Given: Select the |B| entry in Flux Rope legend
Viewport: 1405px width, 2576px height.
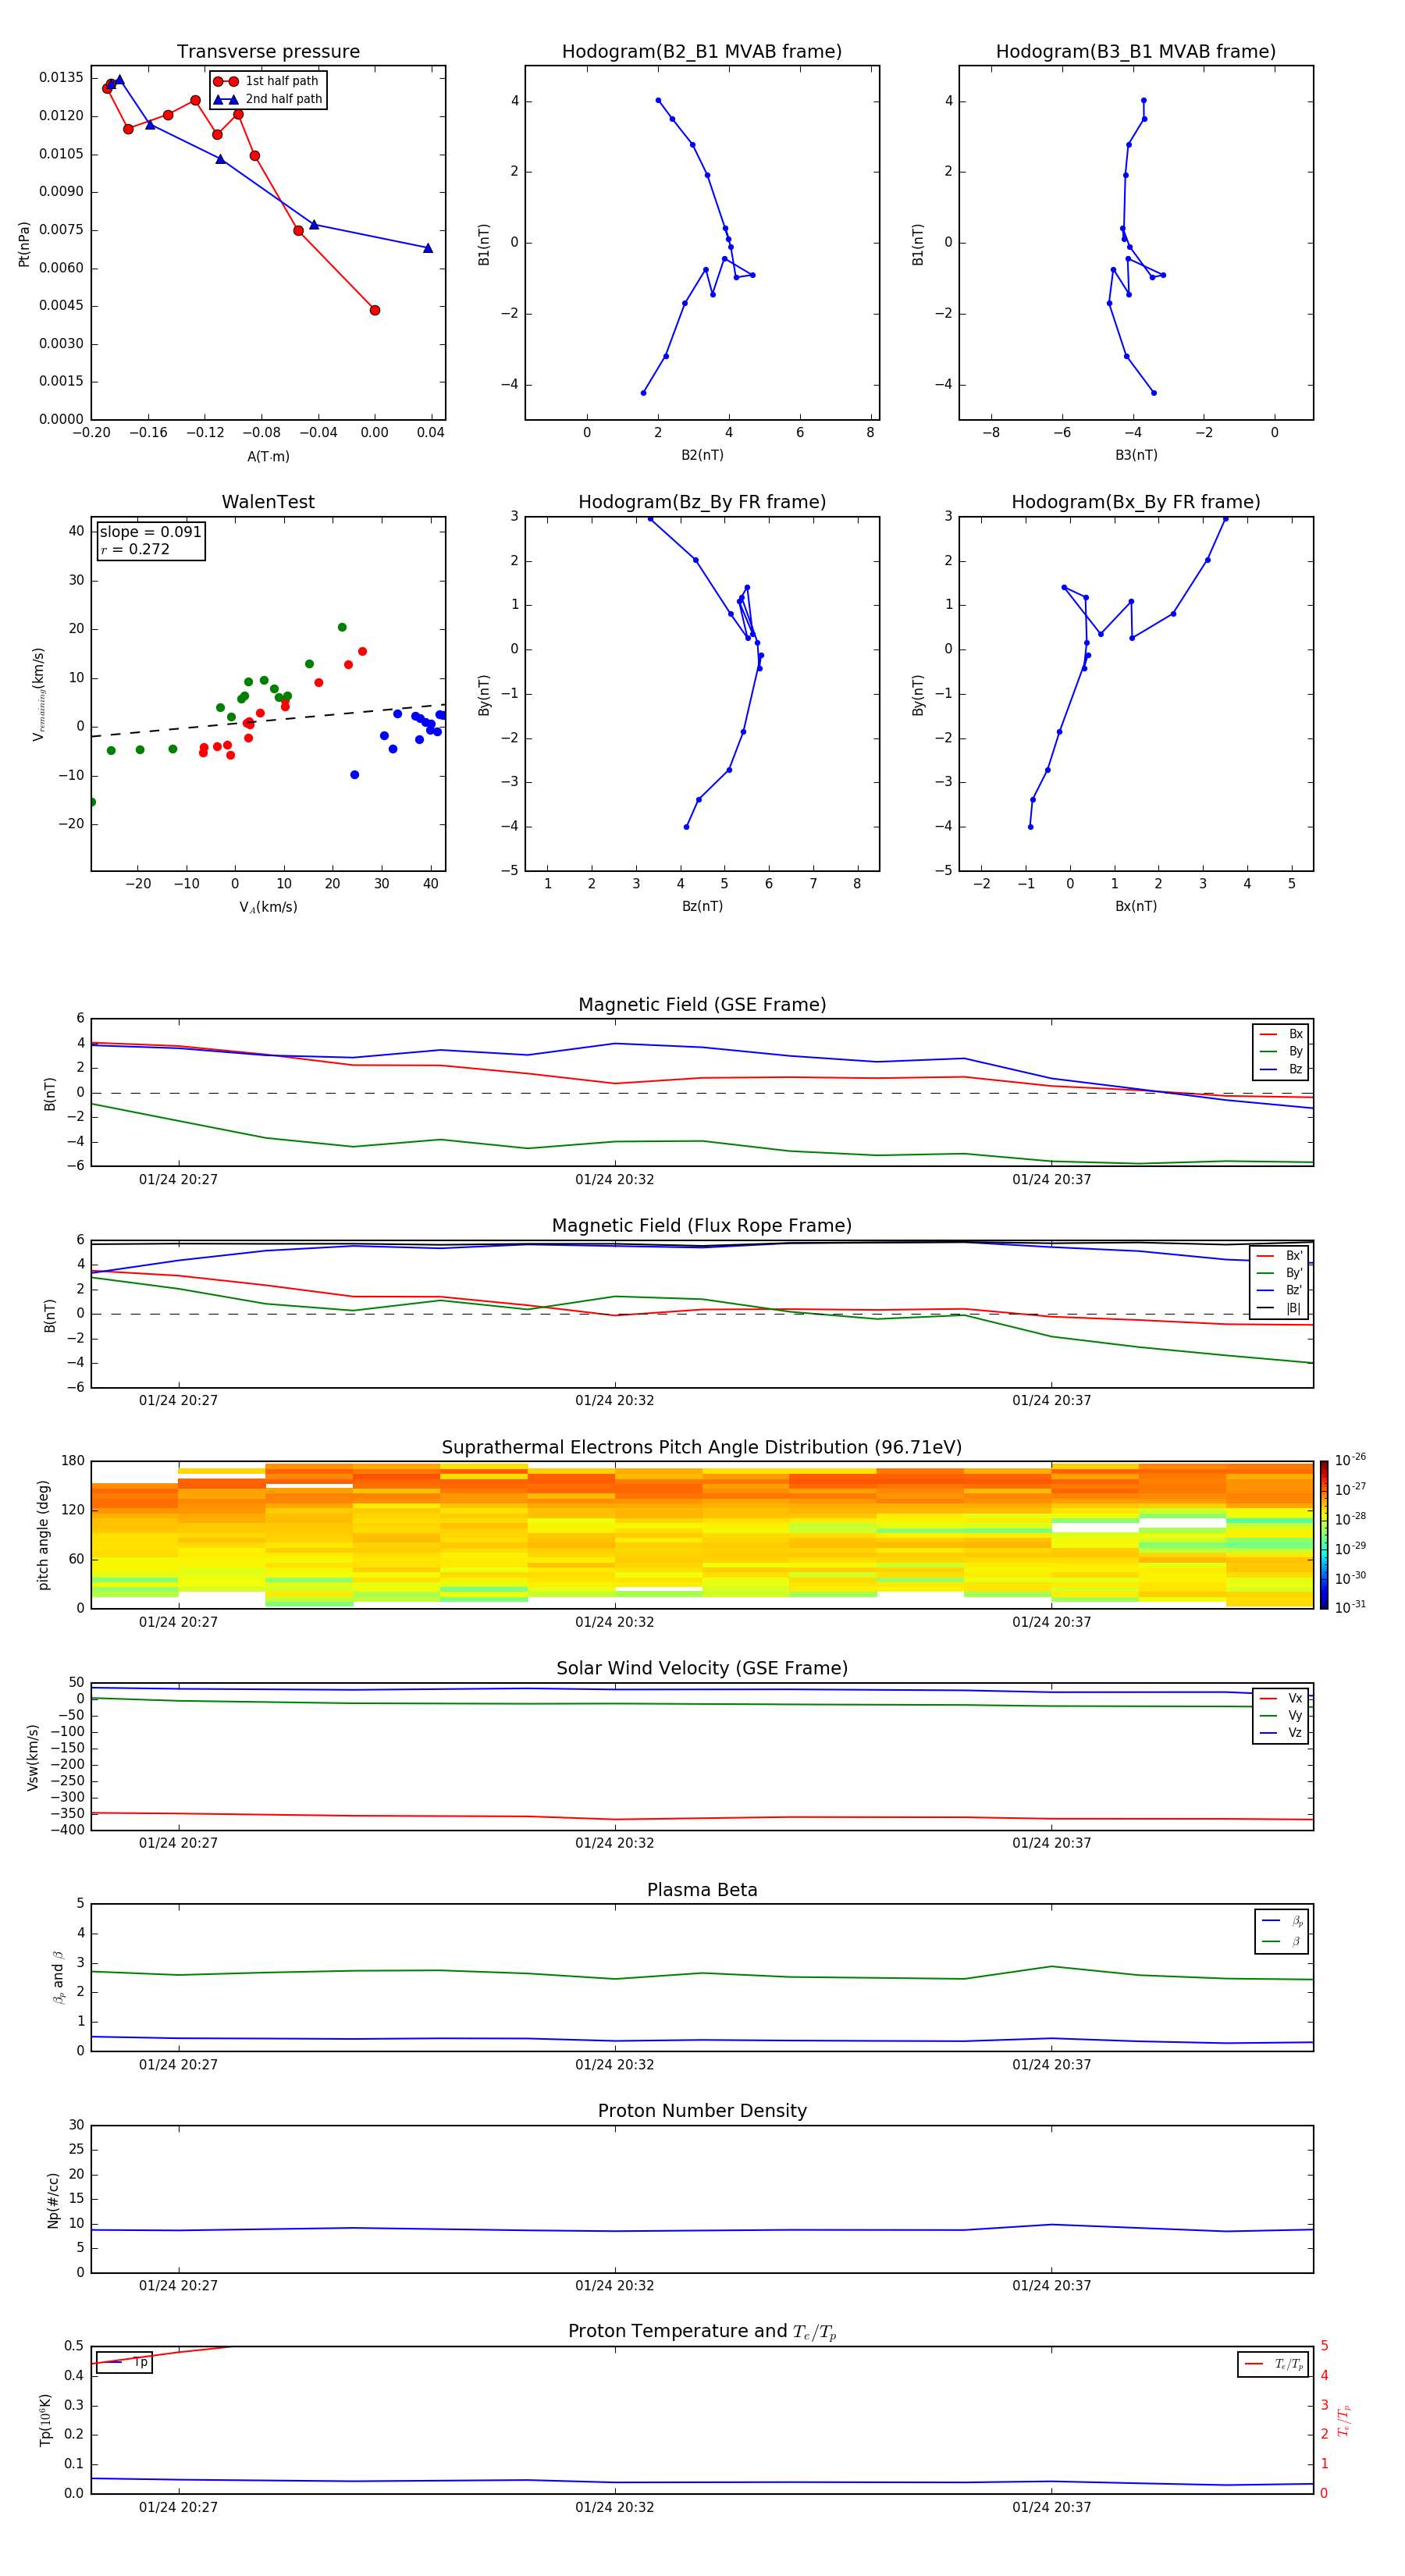Looking at the screenshot, I should (1280, 1308).
